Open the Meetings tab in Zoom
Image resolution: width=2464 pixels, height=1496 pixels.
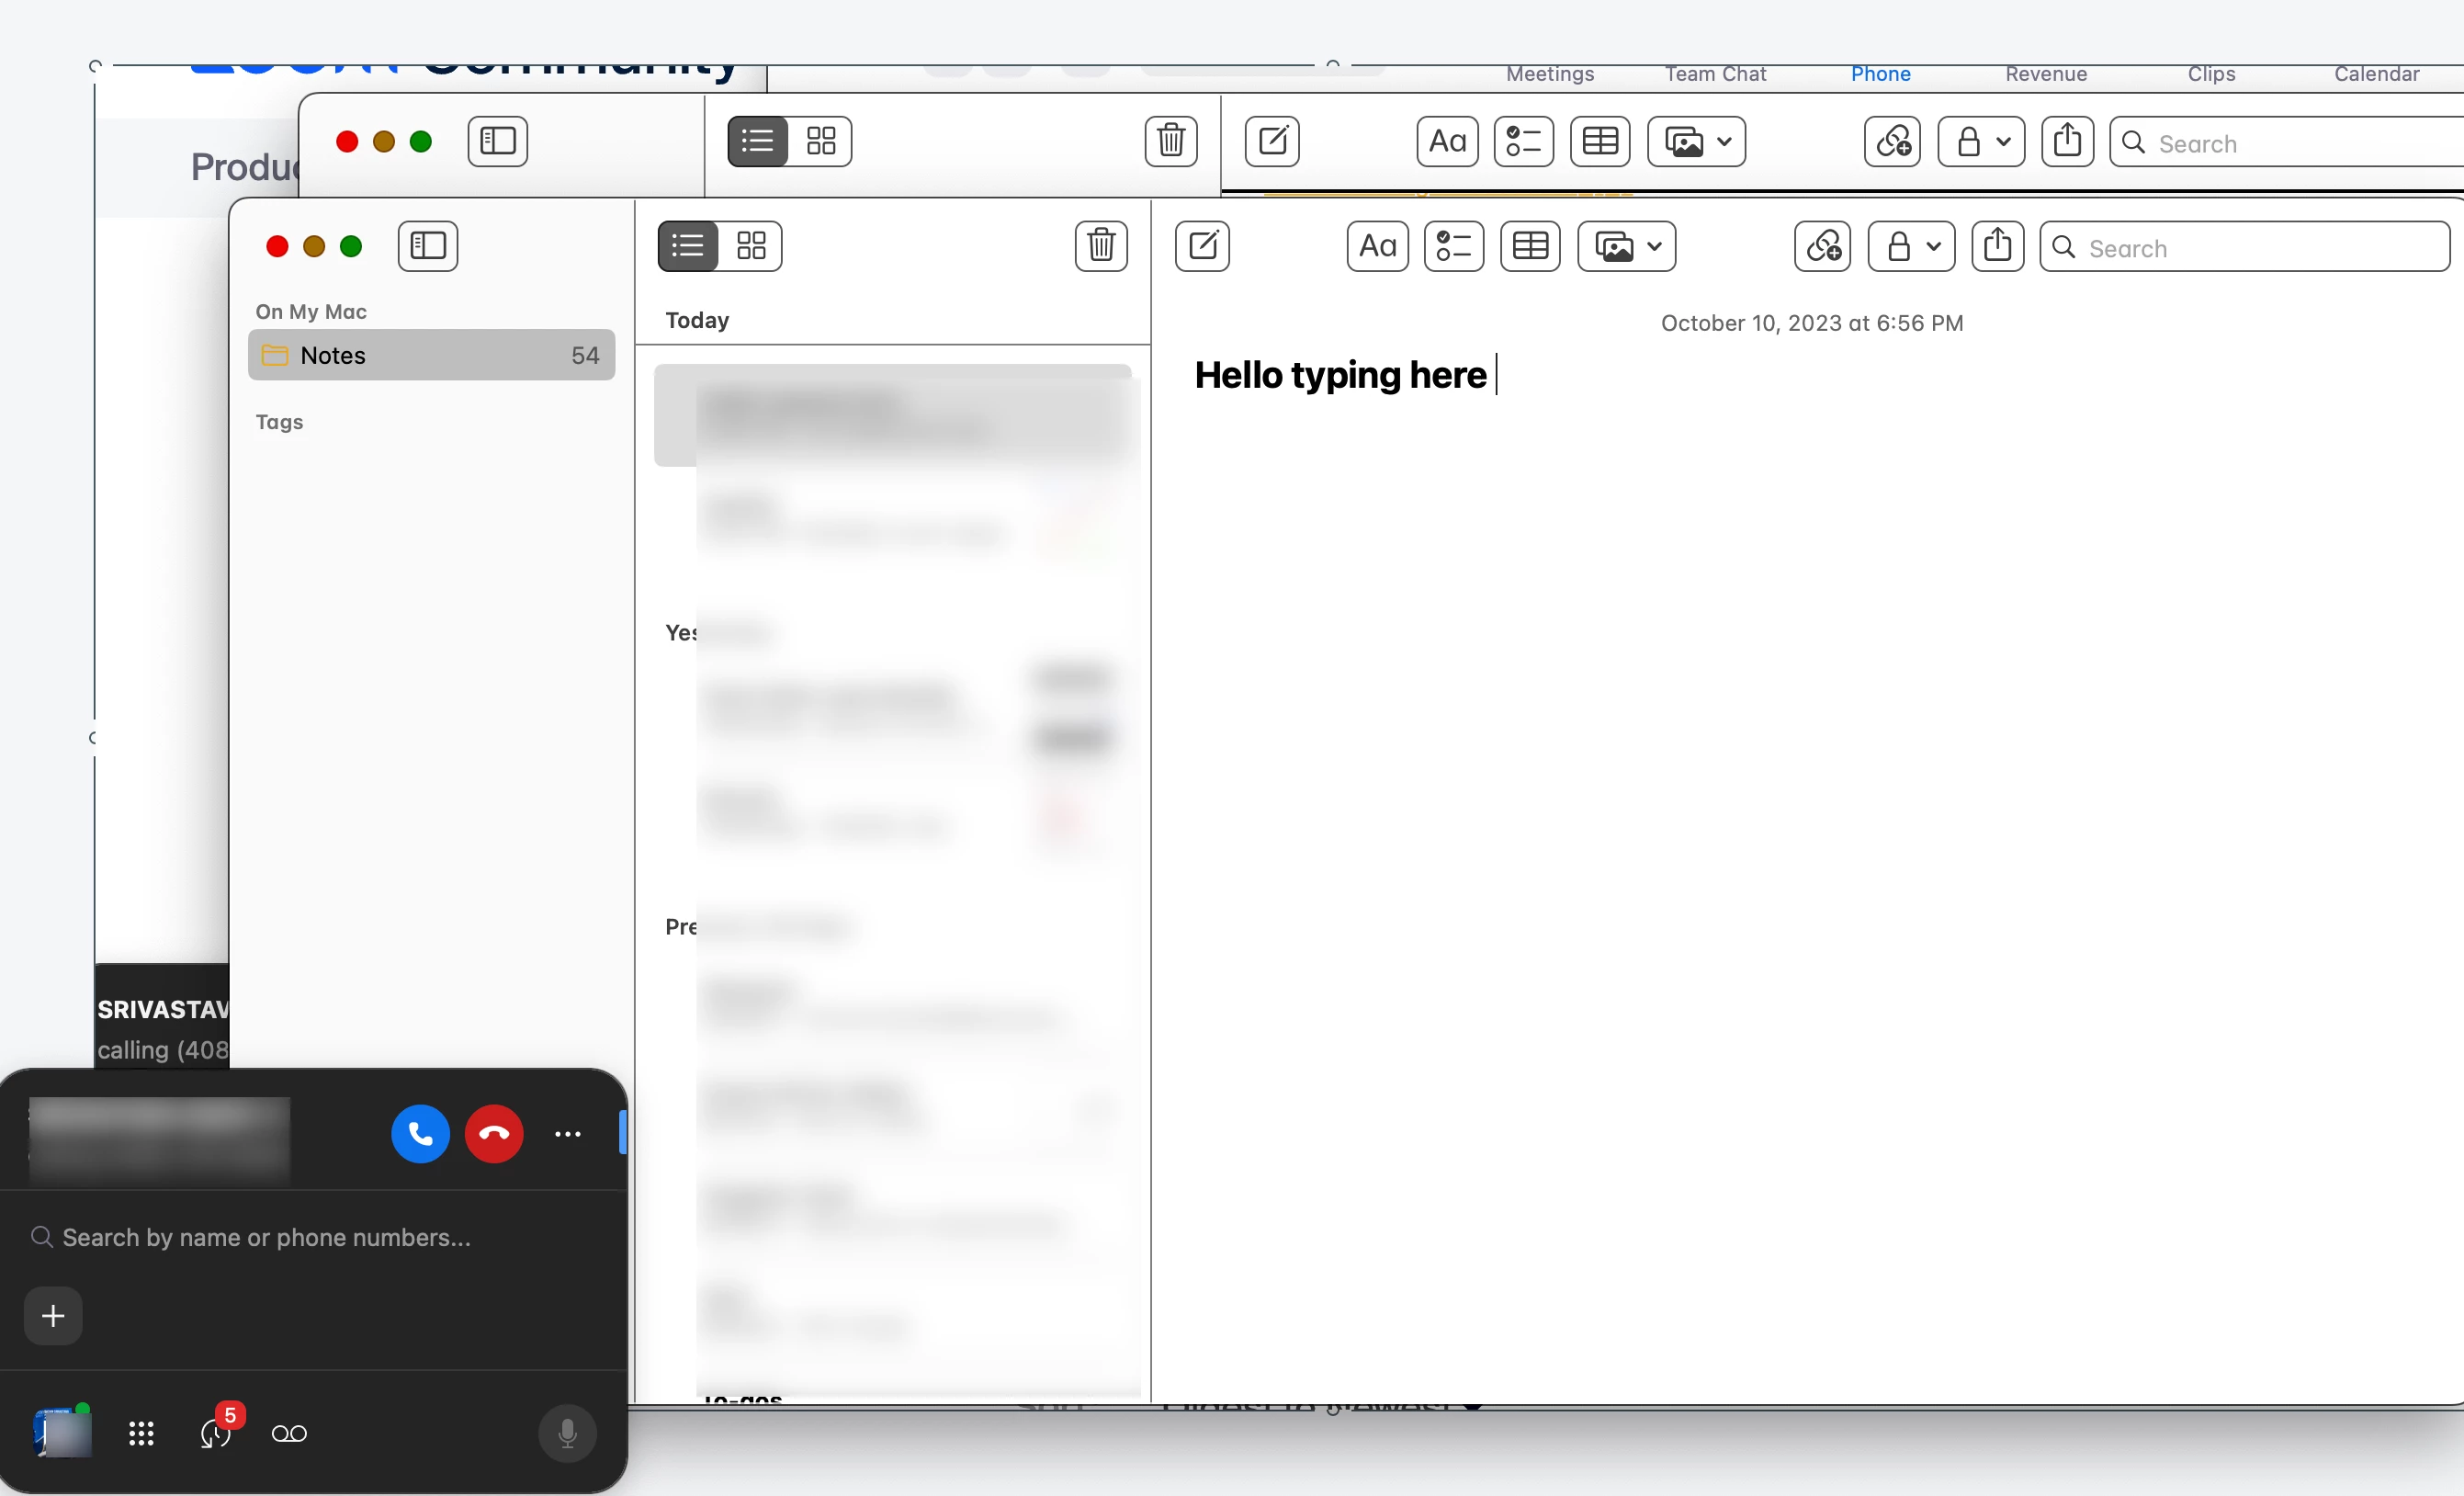[1549, 74]
